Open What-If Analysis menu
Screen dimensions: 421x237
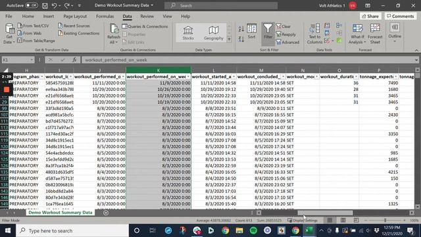(x=357, y=34)
